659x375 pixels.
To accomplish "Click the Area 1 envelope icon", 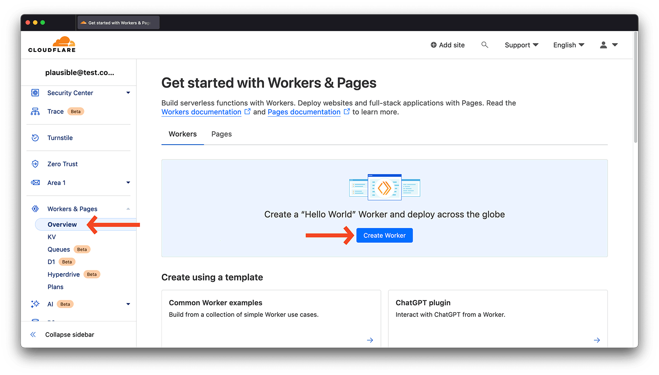I will [x=35, y=183].
